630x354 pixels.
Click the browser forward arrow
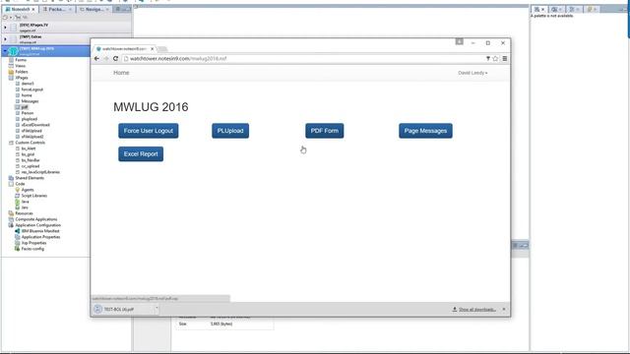[106, 59]
